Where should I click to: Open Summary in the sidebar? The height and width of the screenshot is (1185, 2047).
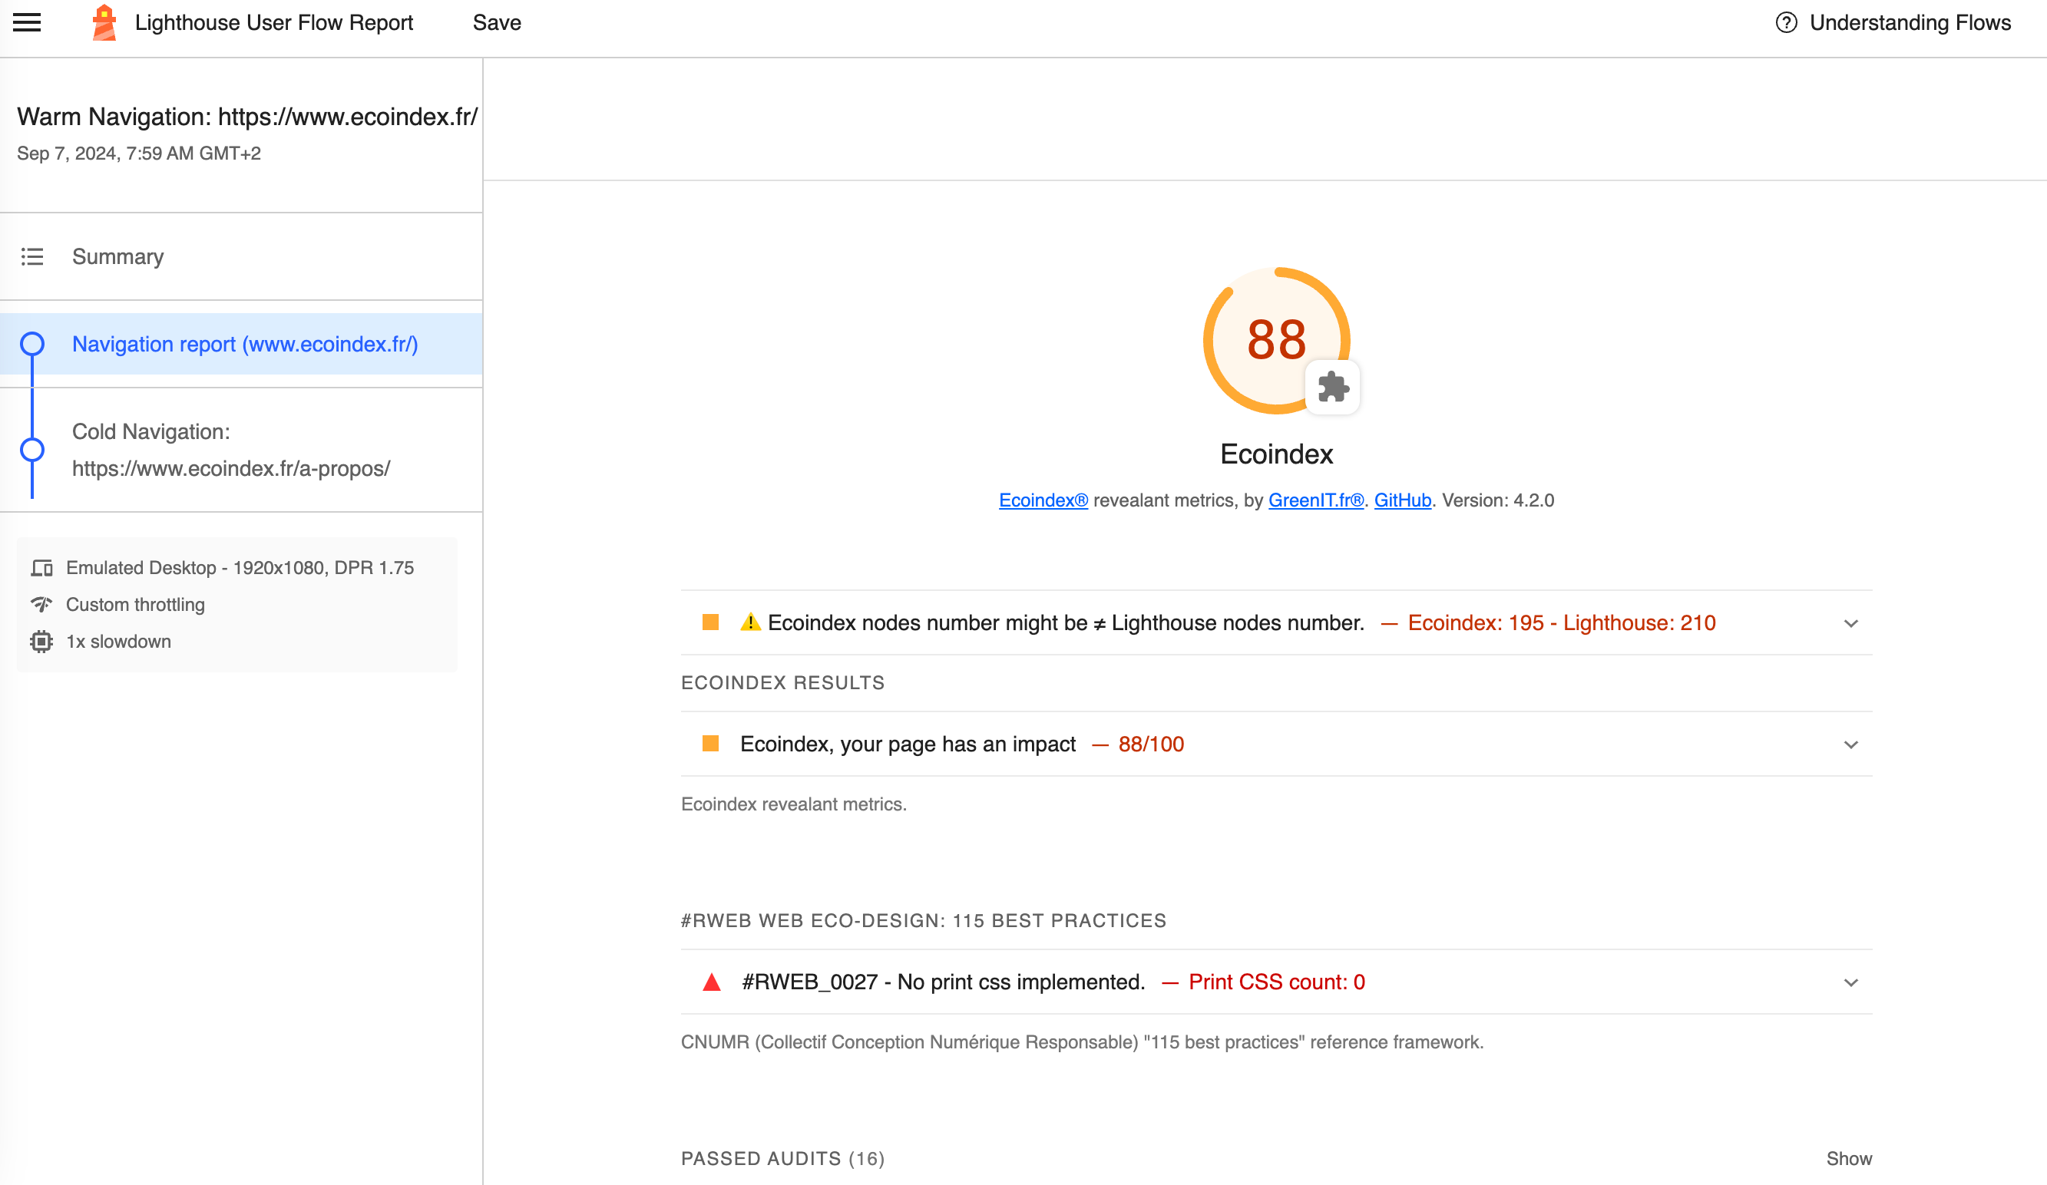241,256
